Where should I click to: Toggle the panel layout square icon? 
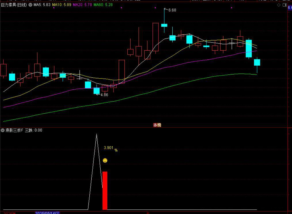coord(285,5)
